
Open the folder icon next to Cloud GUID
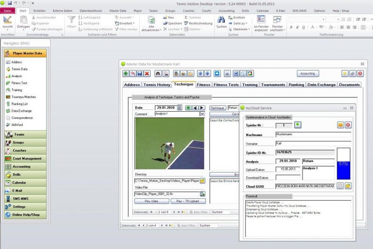click(x=348, y=186)
